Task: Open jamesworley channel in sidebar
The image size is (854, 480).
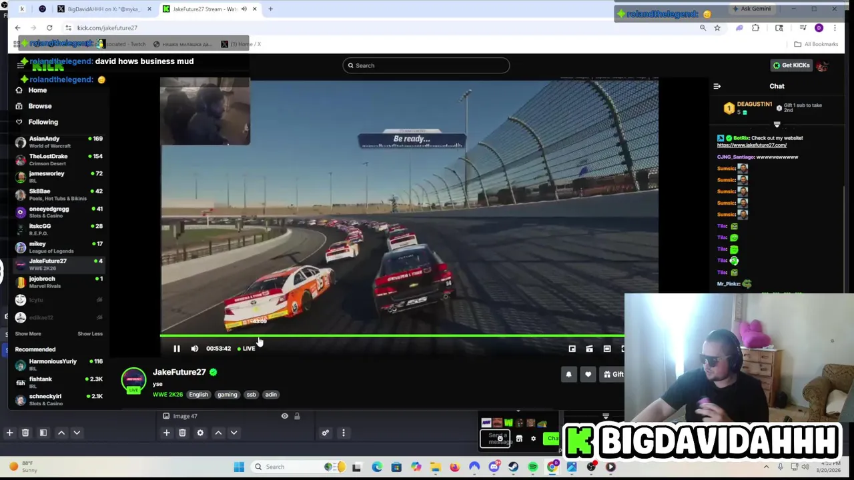Action: pyautogui.click(x=59, y=177)
